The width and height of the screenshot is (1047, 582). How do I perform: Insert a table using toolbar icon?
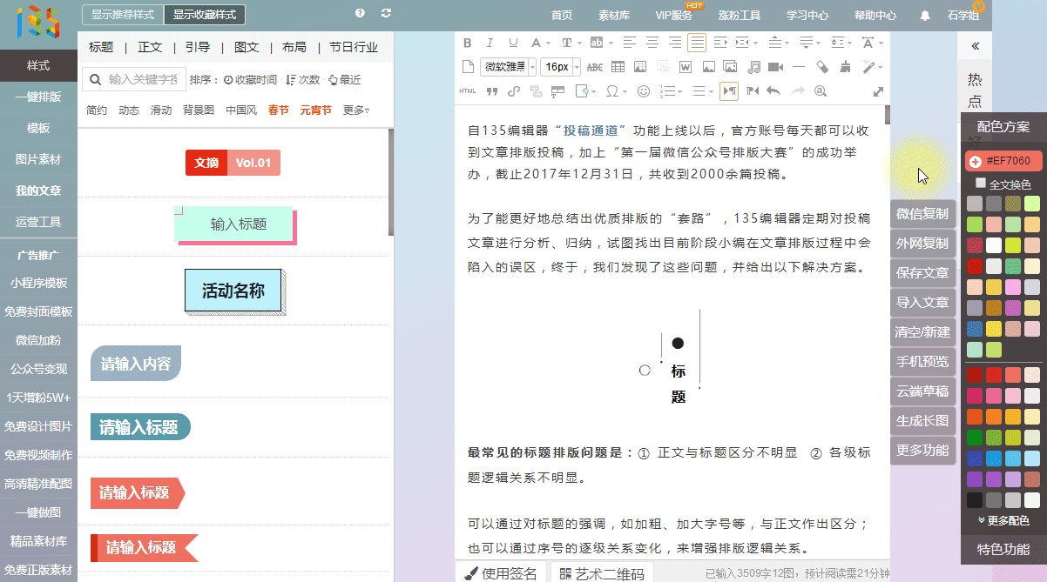[x=618, y=67]
